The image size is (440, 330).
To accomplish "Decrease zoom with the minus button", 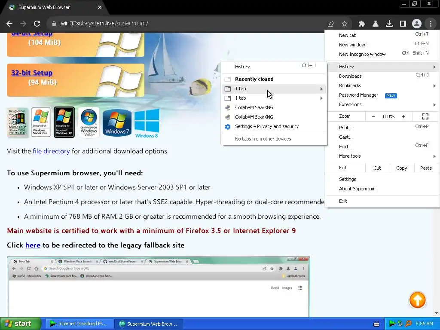I will [x=373, y=116].
